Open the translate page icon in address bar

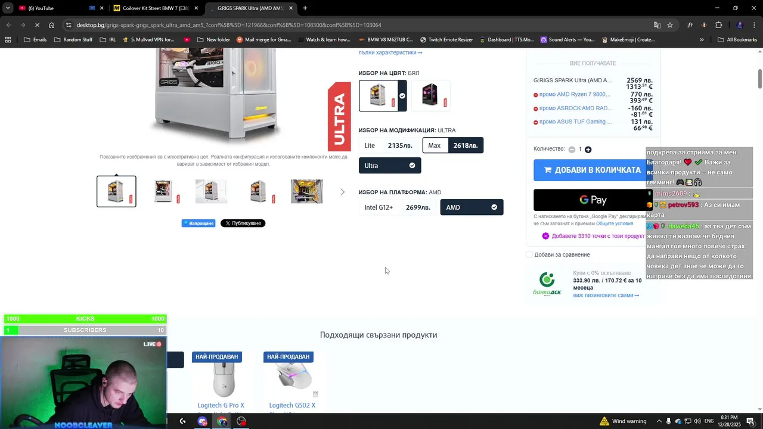coord(657,25)
